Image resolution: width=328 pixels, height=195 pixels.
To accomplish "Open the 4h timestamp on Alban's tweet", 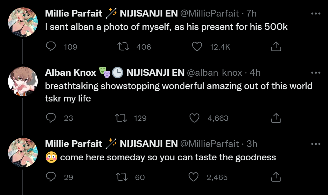I will coord(255,73).
